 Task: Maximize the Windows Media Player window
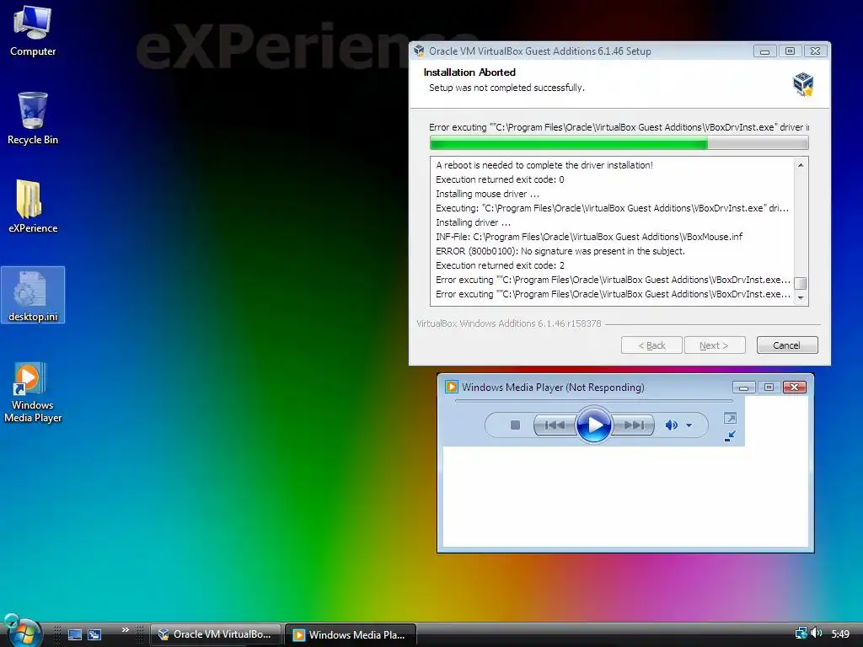click(x=769, y=388)
